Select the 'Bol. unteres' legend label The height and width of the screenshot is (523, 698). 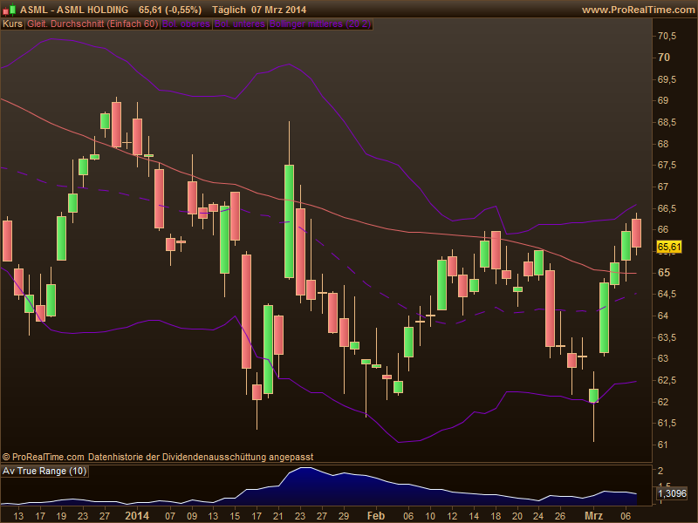(239, 24)
